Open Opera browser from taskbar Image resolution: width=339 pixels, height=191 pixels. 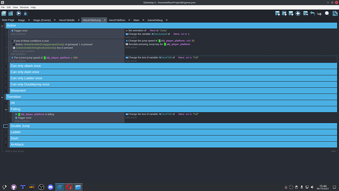coord(69,187)
